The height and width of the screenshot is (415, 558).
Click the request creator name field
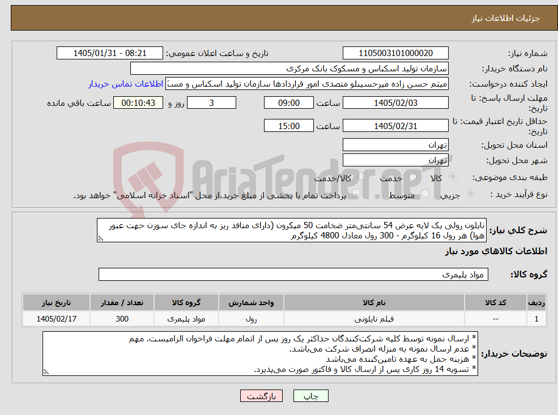tap(306, 84)
